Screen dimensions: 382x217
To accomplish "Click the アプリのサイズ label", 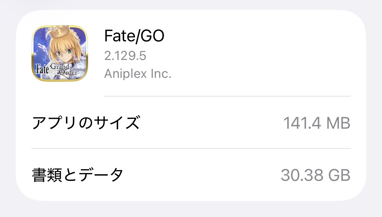I will pyautogui.click(x=86, y=123).
